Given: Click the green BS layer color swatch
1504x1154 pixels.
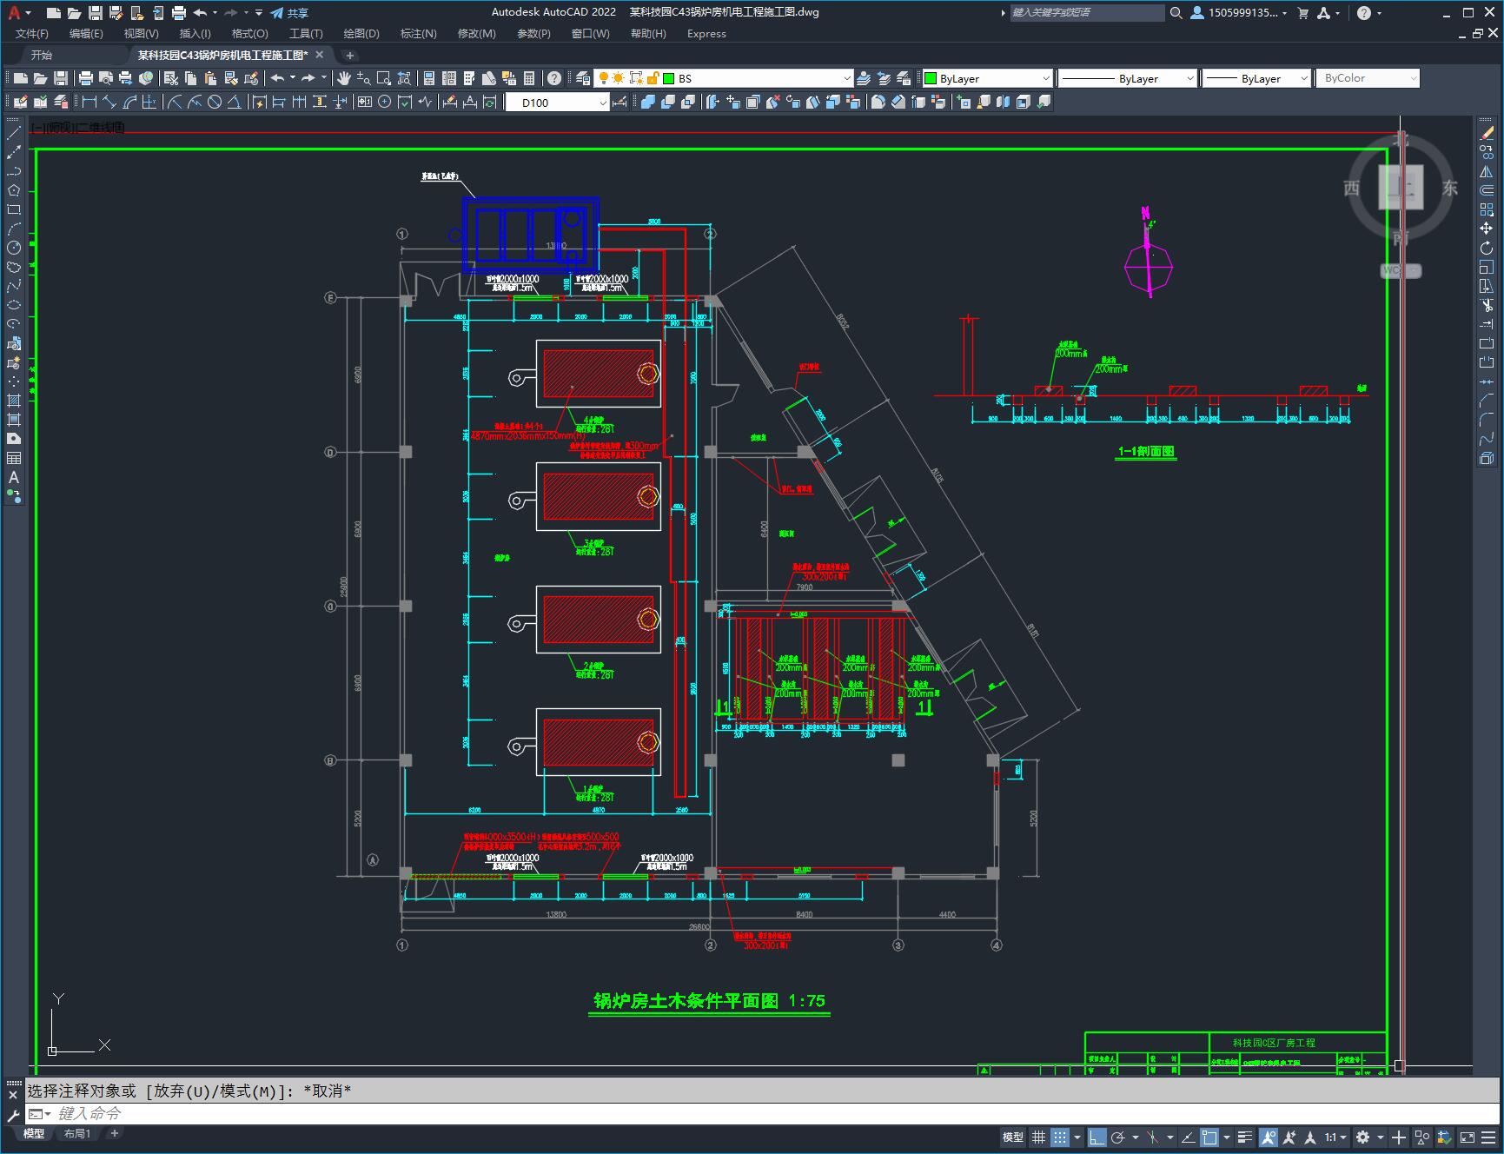Looking at the screenshot, I should pos(669,78).
